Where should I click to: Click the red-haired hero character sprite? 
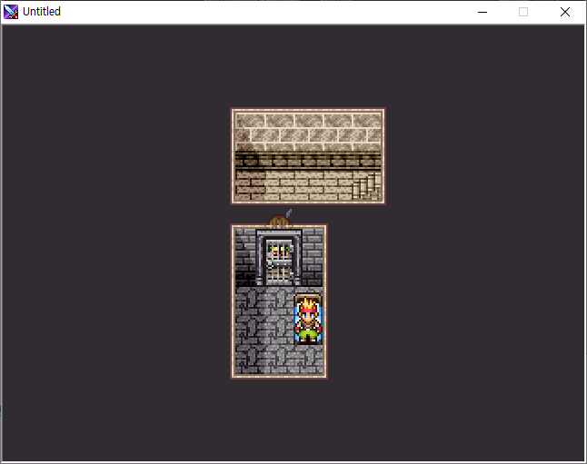(x=308, y=321)
